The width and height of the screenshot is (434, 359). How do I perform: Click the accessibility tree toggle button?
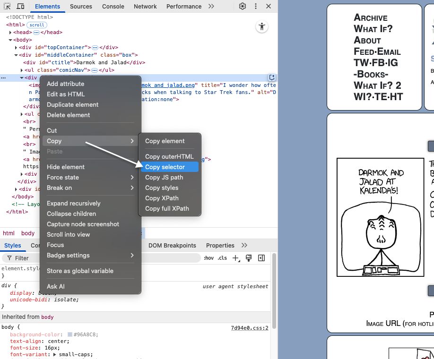[262, 27]
